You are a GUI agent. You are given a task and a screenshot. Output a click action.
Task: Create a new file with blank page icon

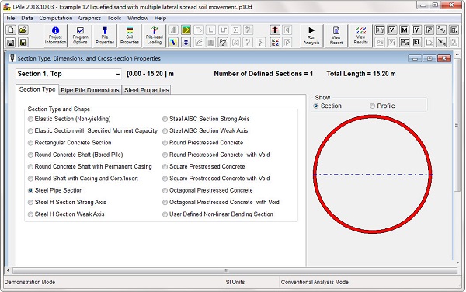[11, 30]
